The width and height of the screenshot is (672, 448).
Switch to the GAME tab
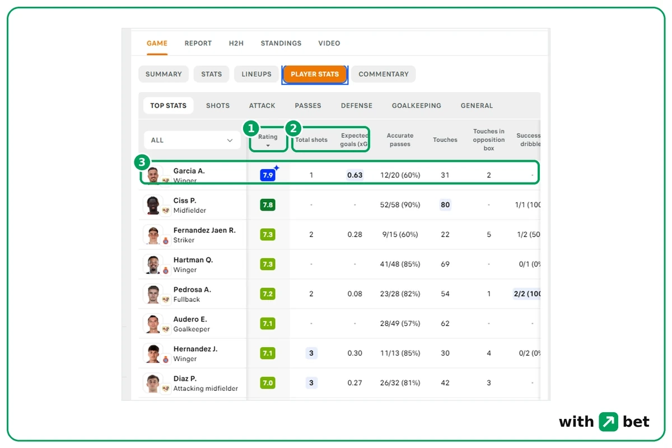pyautogui.click(x=157, y=43)
